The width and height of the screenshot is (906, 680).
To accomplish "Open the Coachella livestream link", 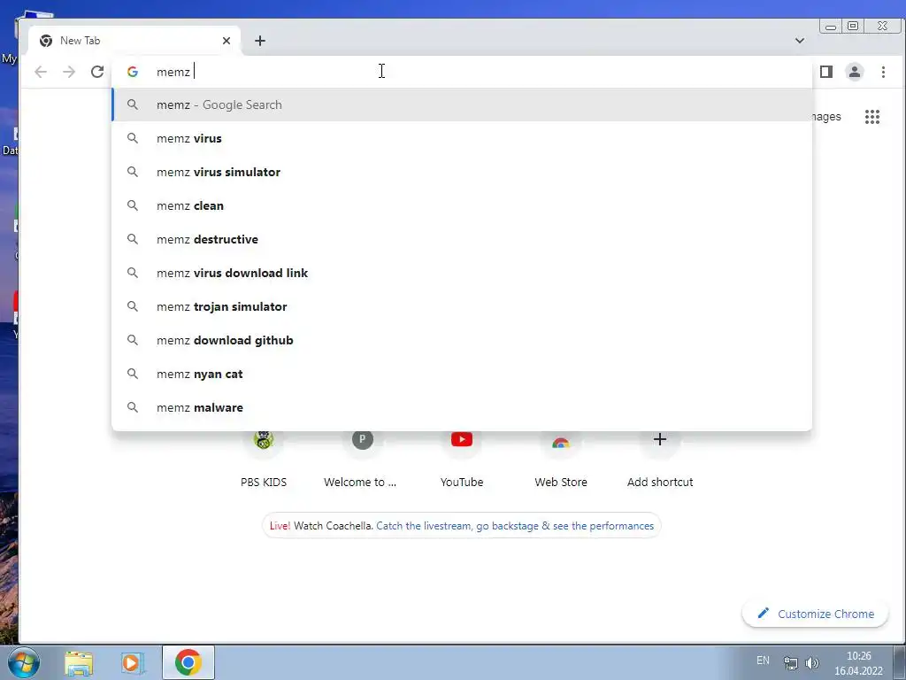I will (x=515, y=526).
